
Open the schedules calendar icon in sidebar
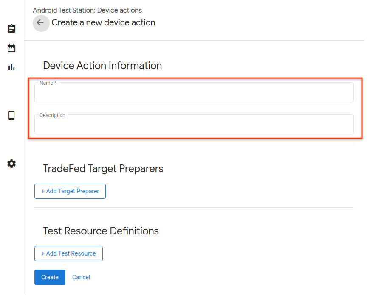pos(11,48)
